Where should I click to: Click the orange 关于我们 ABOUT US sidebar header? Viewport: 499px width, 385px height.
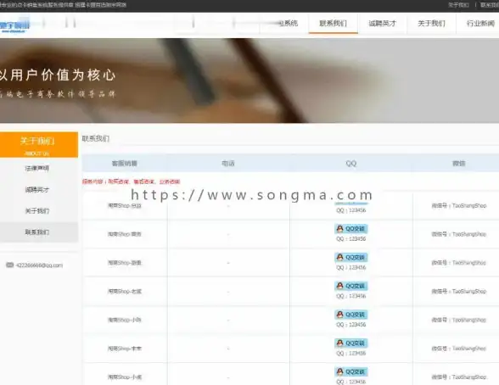click(39, 145)
